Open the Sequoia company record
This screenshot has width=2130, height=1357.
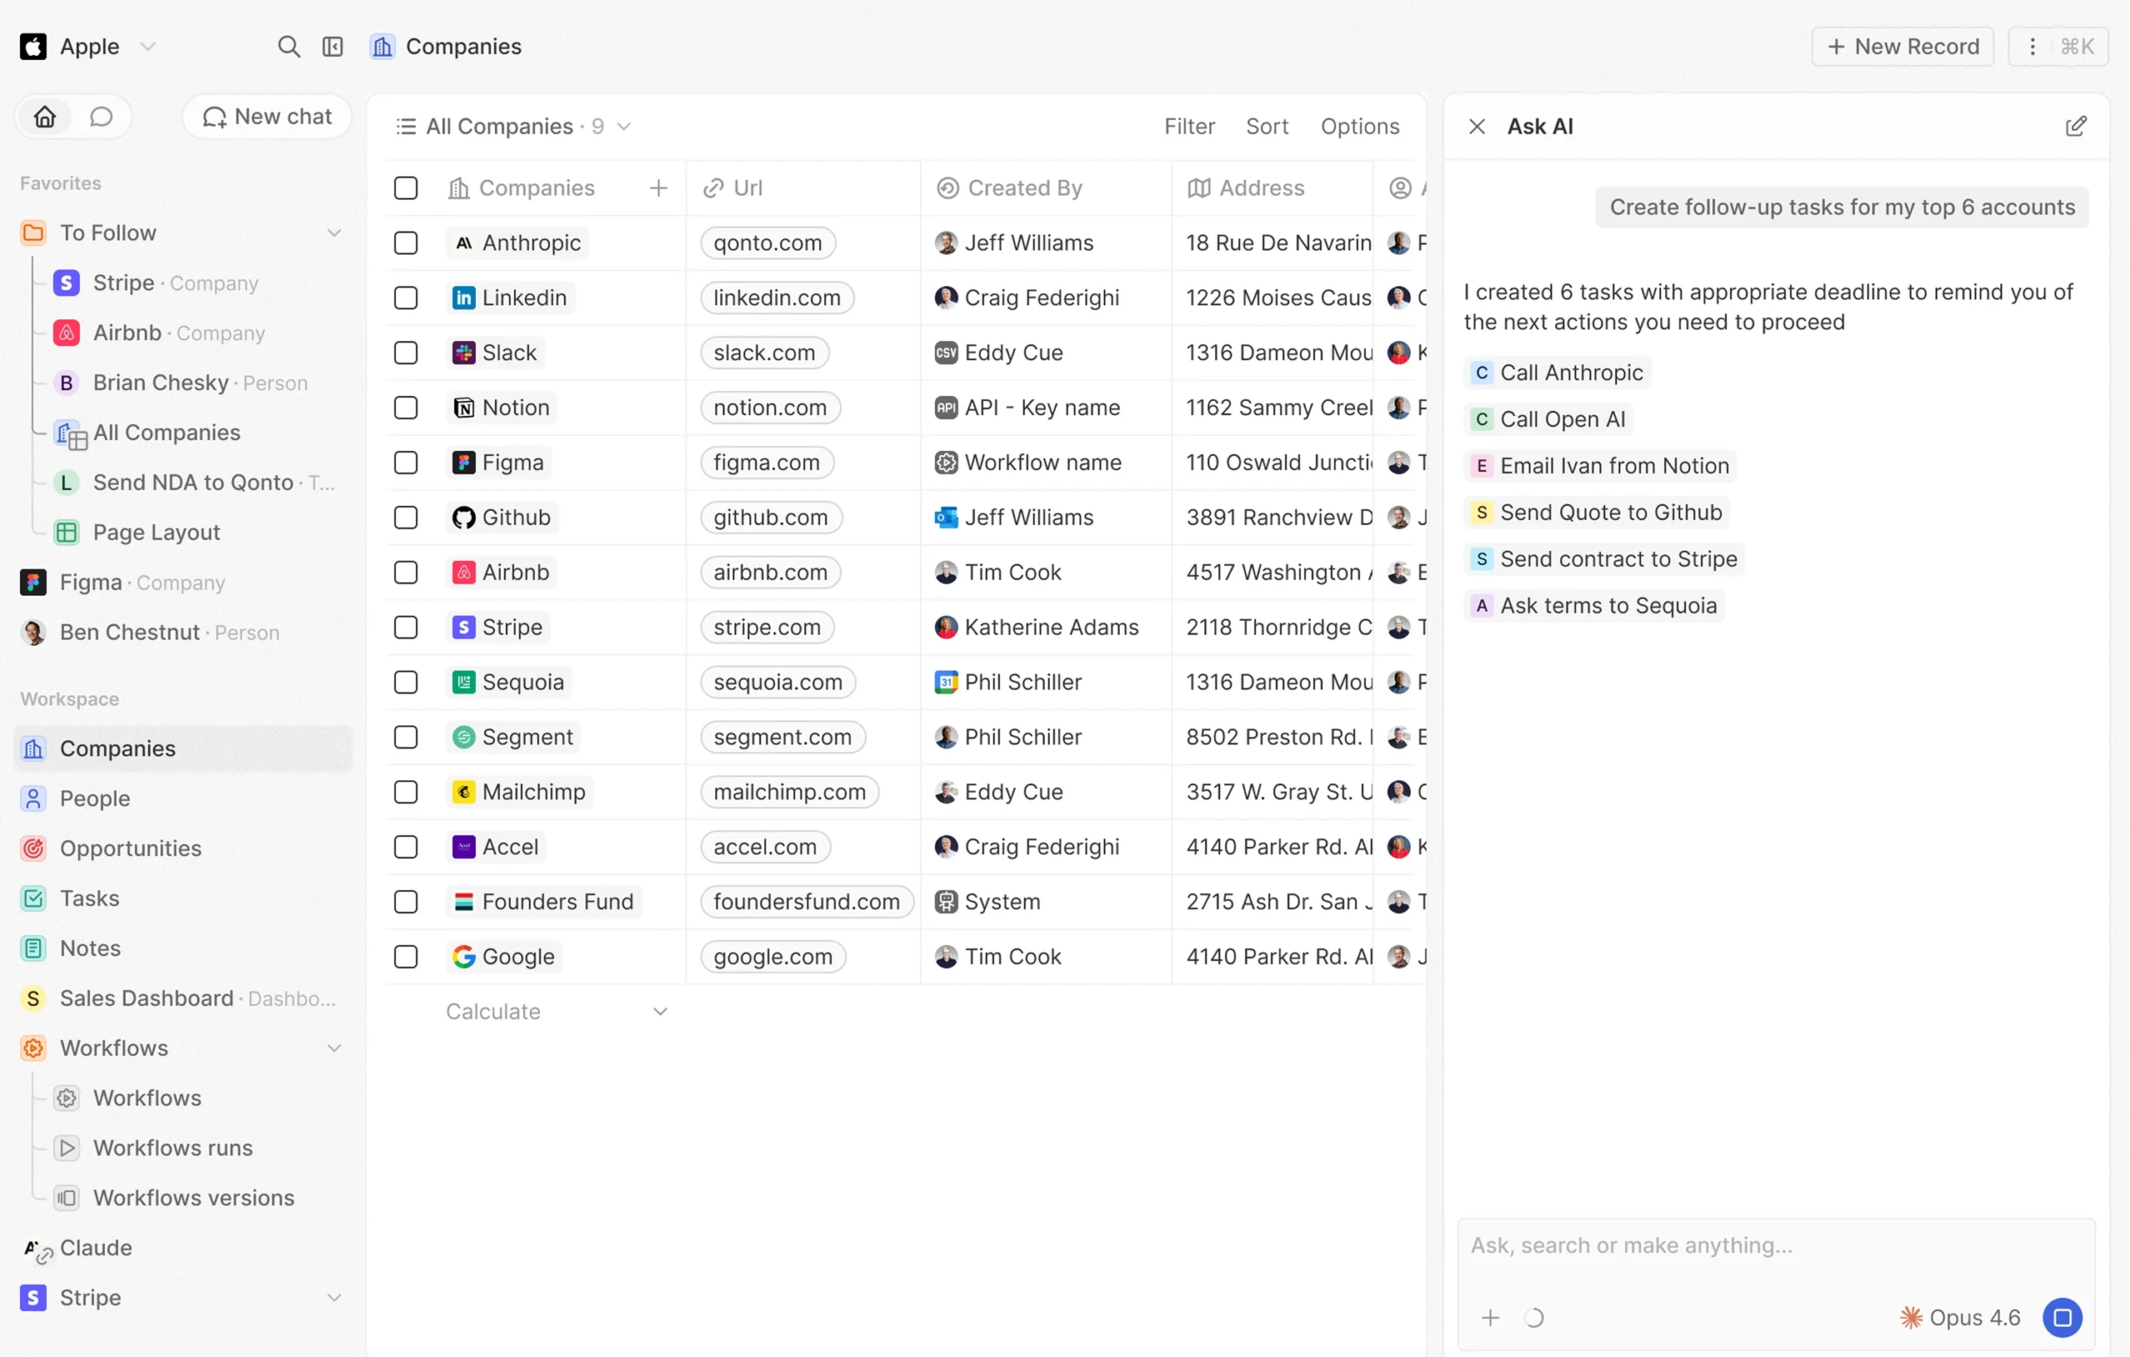point(509,682)
